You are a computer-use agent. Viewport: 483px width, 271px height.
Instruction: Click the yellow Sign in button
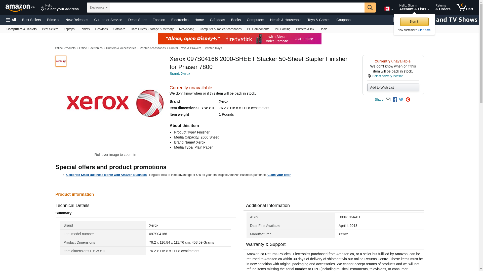tap(414, 22)
